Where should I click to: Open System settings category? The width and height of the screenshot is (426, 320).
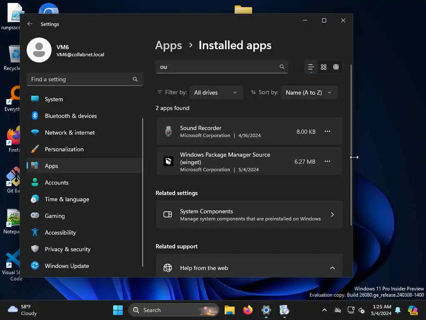[84, 99]
